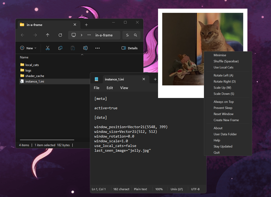This screenshot has width=271, height=197.
Task: Select Help in the context menu
Action: pos(217,140)
